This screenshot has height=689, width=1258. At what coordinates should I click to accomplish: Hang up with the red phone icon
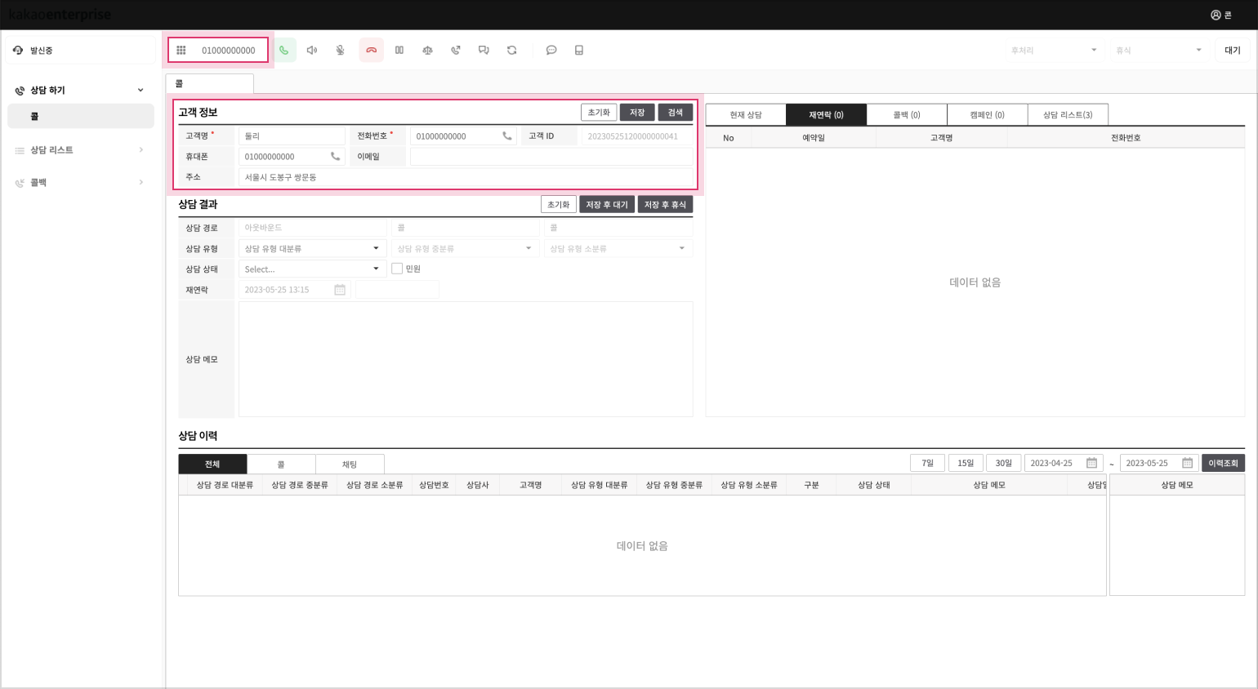pos(371,51)
